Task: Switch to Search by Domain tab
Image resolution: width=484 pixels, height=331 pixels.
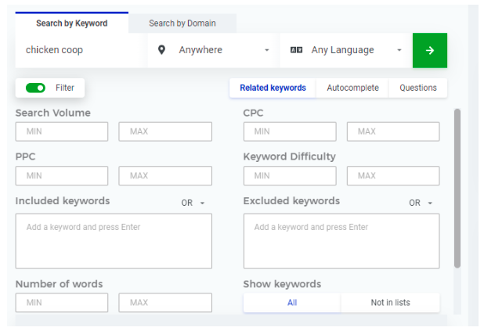Action: click(182, 23)
